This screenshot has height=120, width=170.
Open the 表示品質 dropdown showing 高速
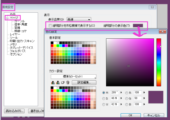(79, 20)
